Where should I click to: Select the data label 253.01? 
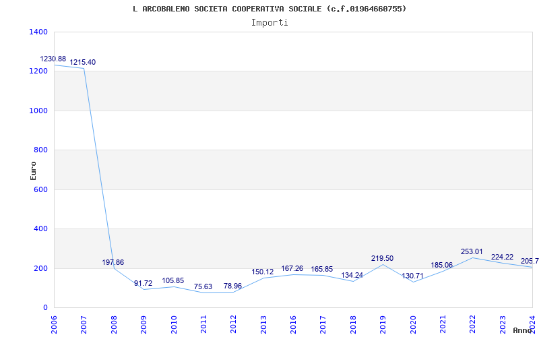tap(472, 251)
